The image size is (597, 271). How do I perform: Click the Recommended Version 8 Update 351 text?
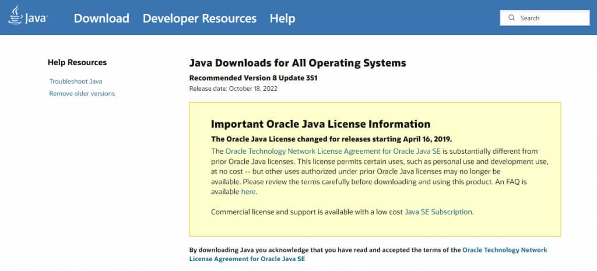pos(253,78)
